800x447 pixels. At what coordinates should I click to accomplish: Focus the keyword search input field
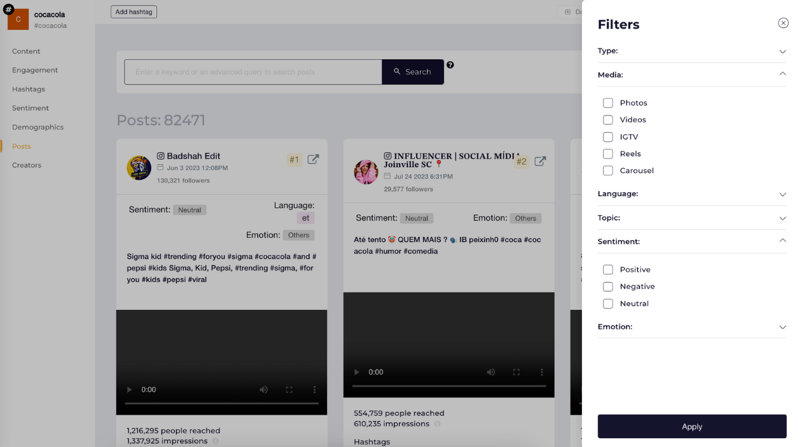(x=253, y=72)
